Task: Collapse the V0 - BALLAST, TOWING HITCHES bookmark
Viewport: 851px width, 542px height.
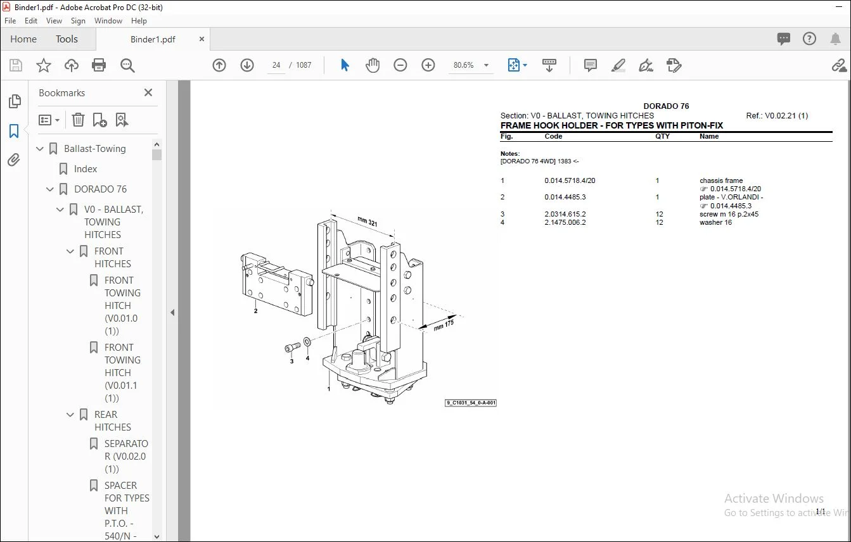Action: click(61, 210)
